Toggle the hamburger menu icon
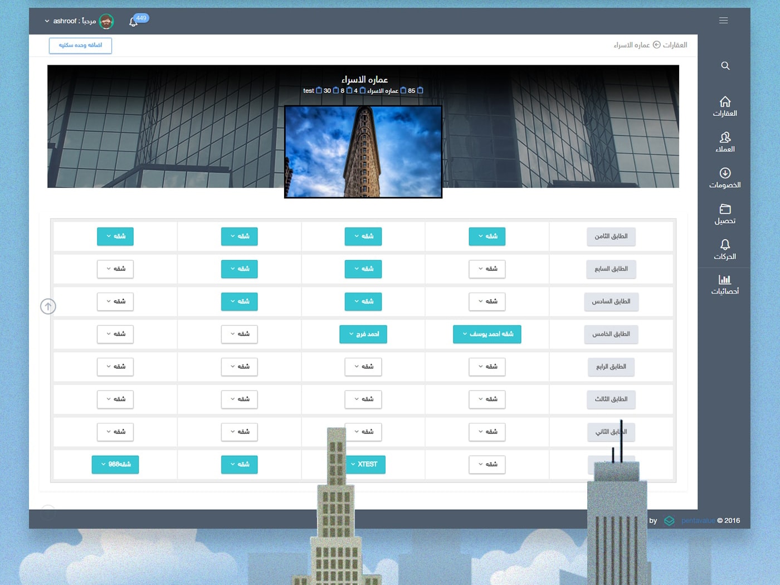 (x=723, y=21)
